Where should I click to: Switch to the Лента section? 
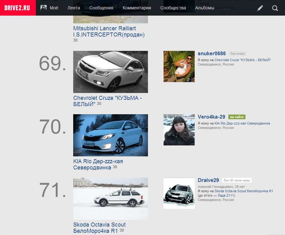[x=74, y=8]
